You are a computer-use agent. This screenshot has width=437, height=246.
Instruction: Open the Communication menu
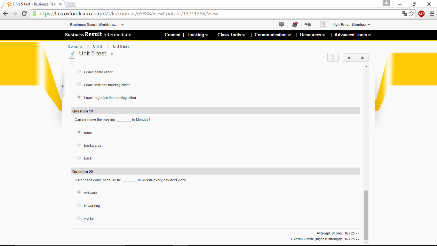point(273,35)
